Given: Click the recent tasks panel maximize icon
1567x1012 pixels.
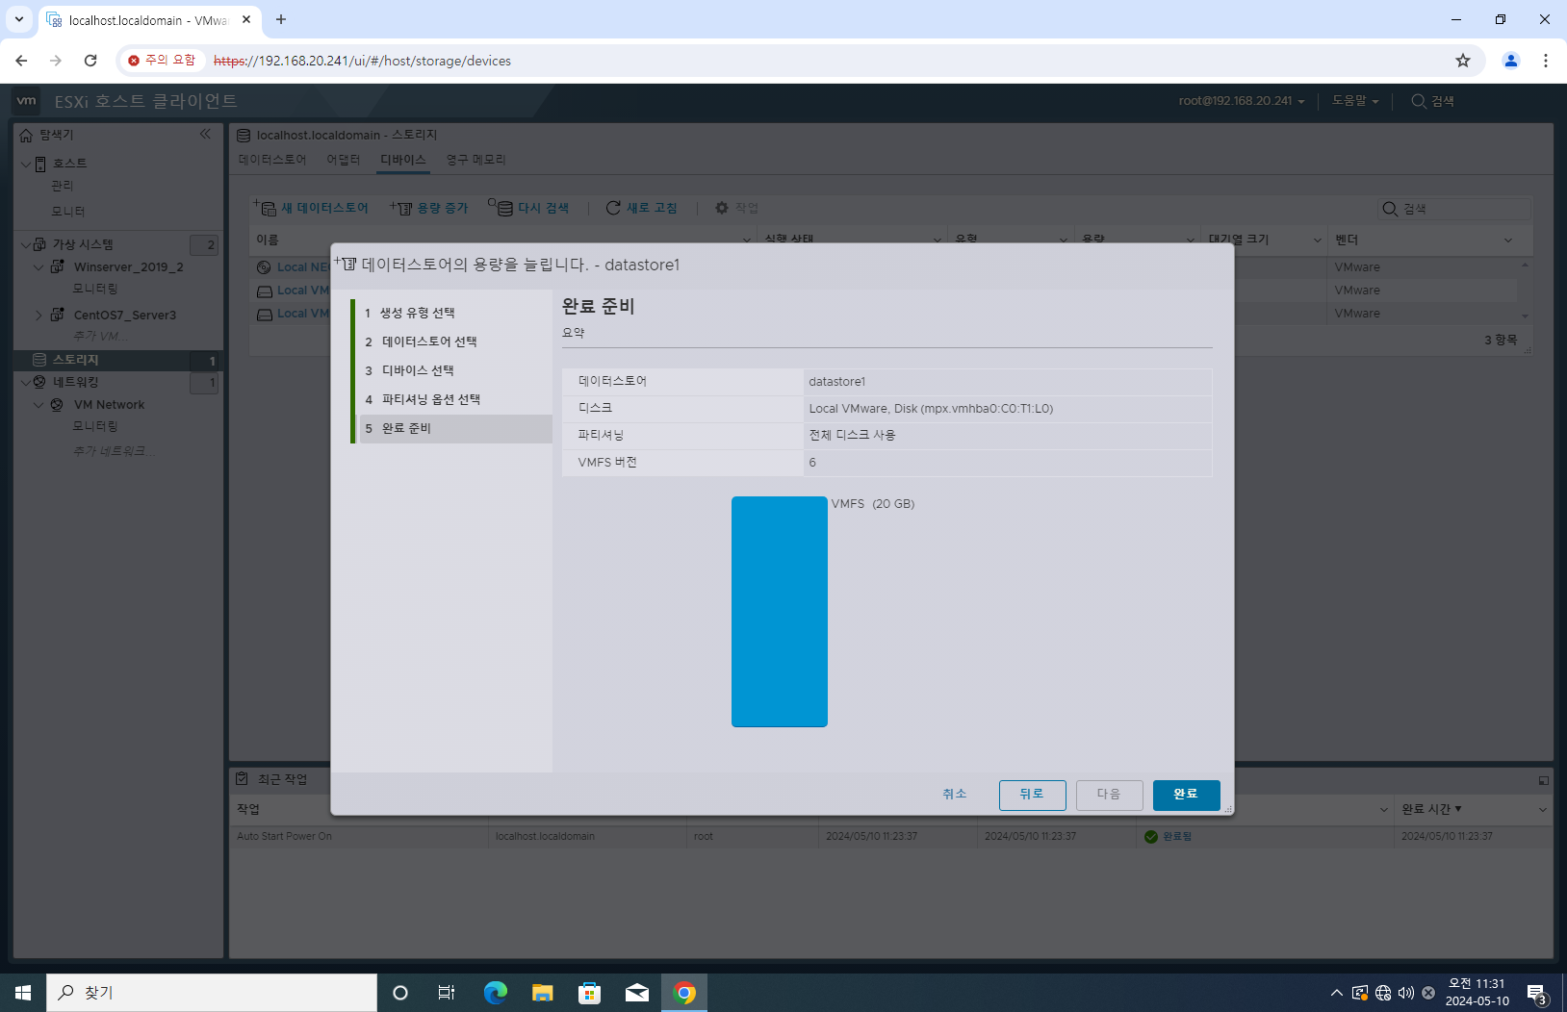Looking at the screenshot, I should [x=1544, y=780].
